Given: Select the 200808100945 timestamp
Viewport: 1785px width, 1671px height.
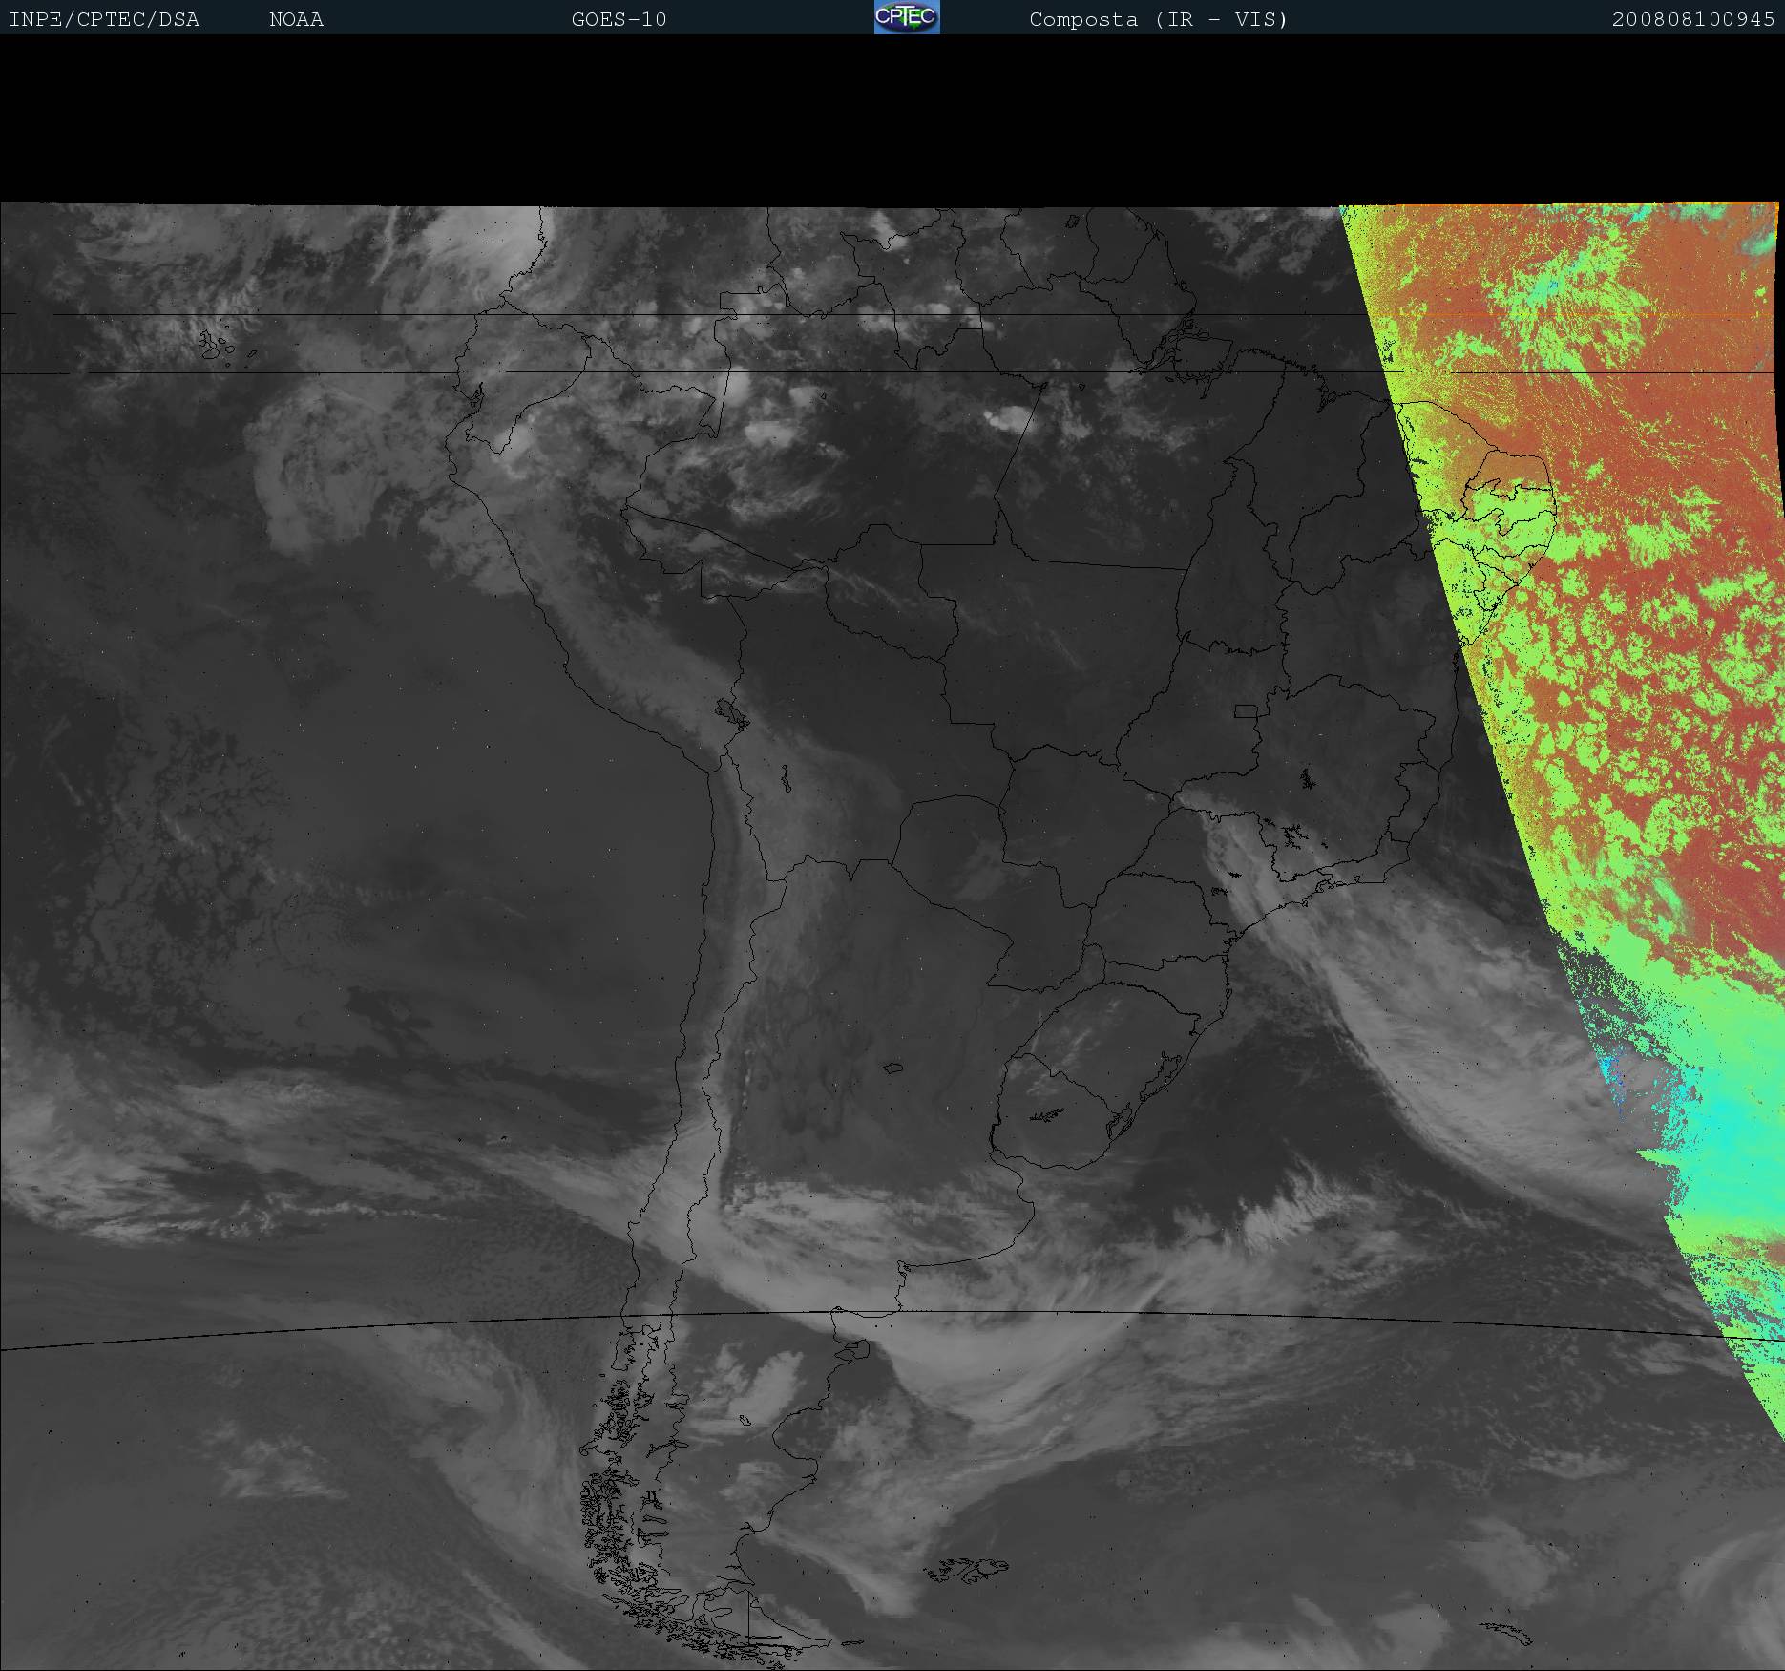Looking at the screenshot, I should coord(1693,19).
